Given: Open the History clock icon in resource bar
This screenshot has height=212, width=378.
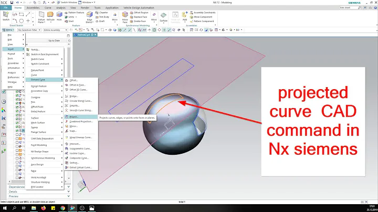Looking at the screenshot, I should [x=4, y=102].
